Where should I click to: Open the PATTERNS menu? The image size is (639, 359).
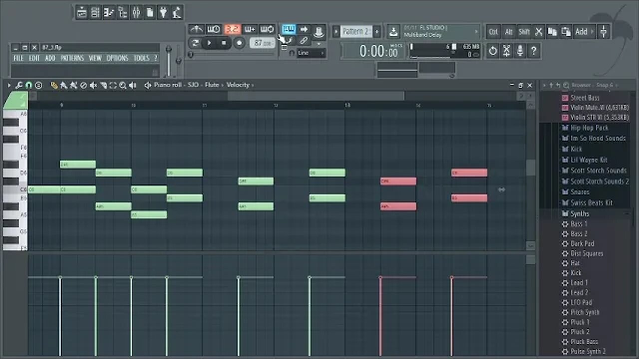tap(72, 58)
